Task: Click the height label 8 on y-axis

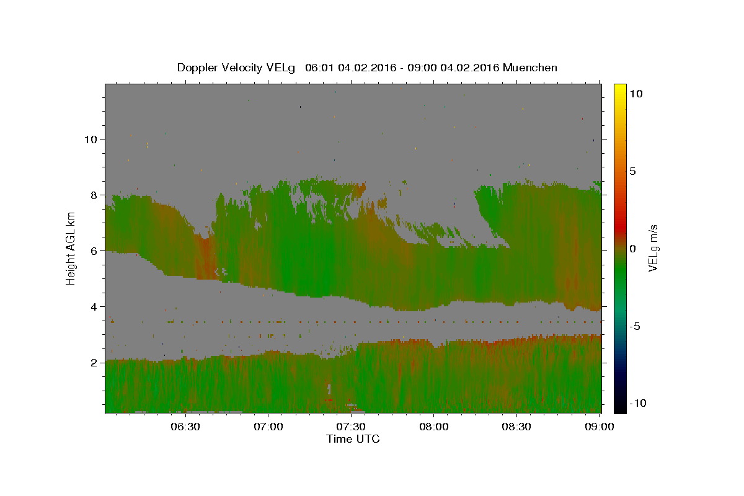Action: [x=92, y=195]
